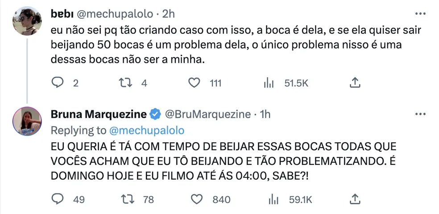Like bebi's tweet with heart icon
This screenshot has height=214, width=439.
coord(194,83)
